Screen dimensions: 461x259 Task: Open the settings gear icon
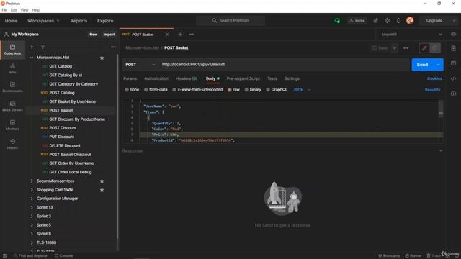pos(388,21)
